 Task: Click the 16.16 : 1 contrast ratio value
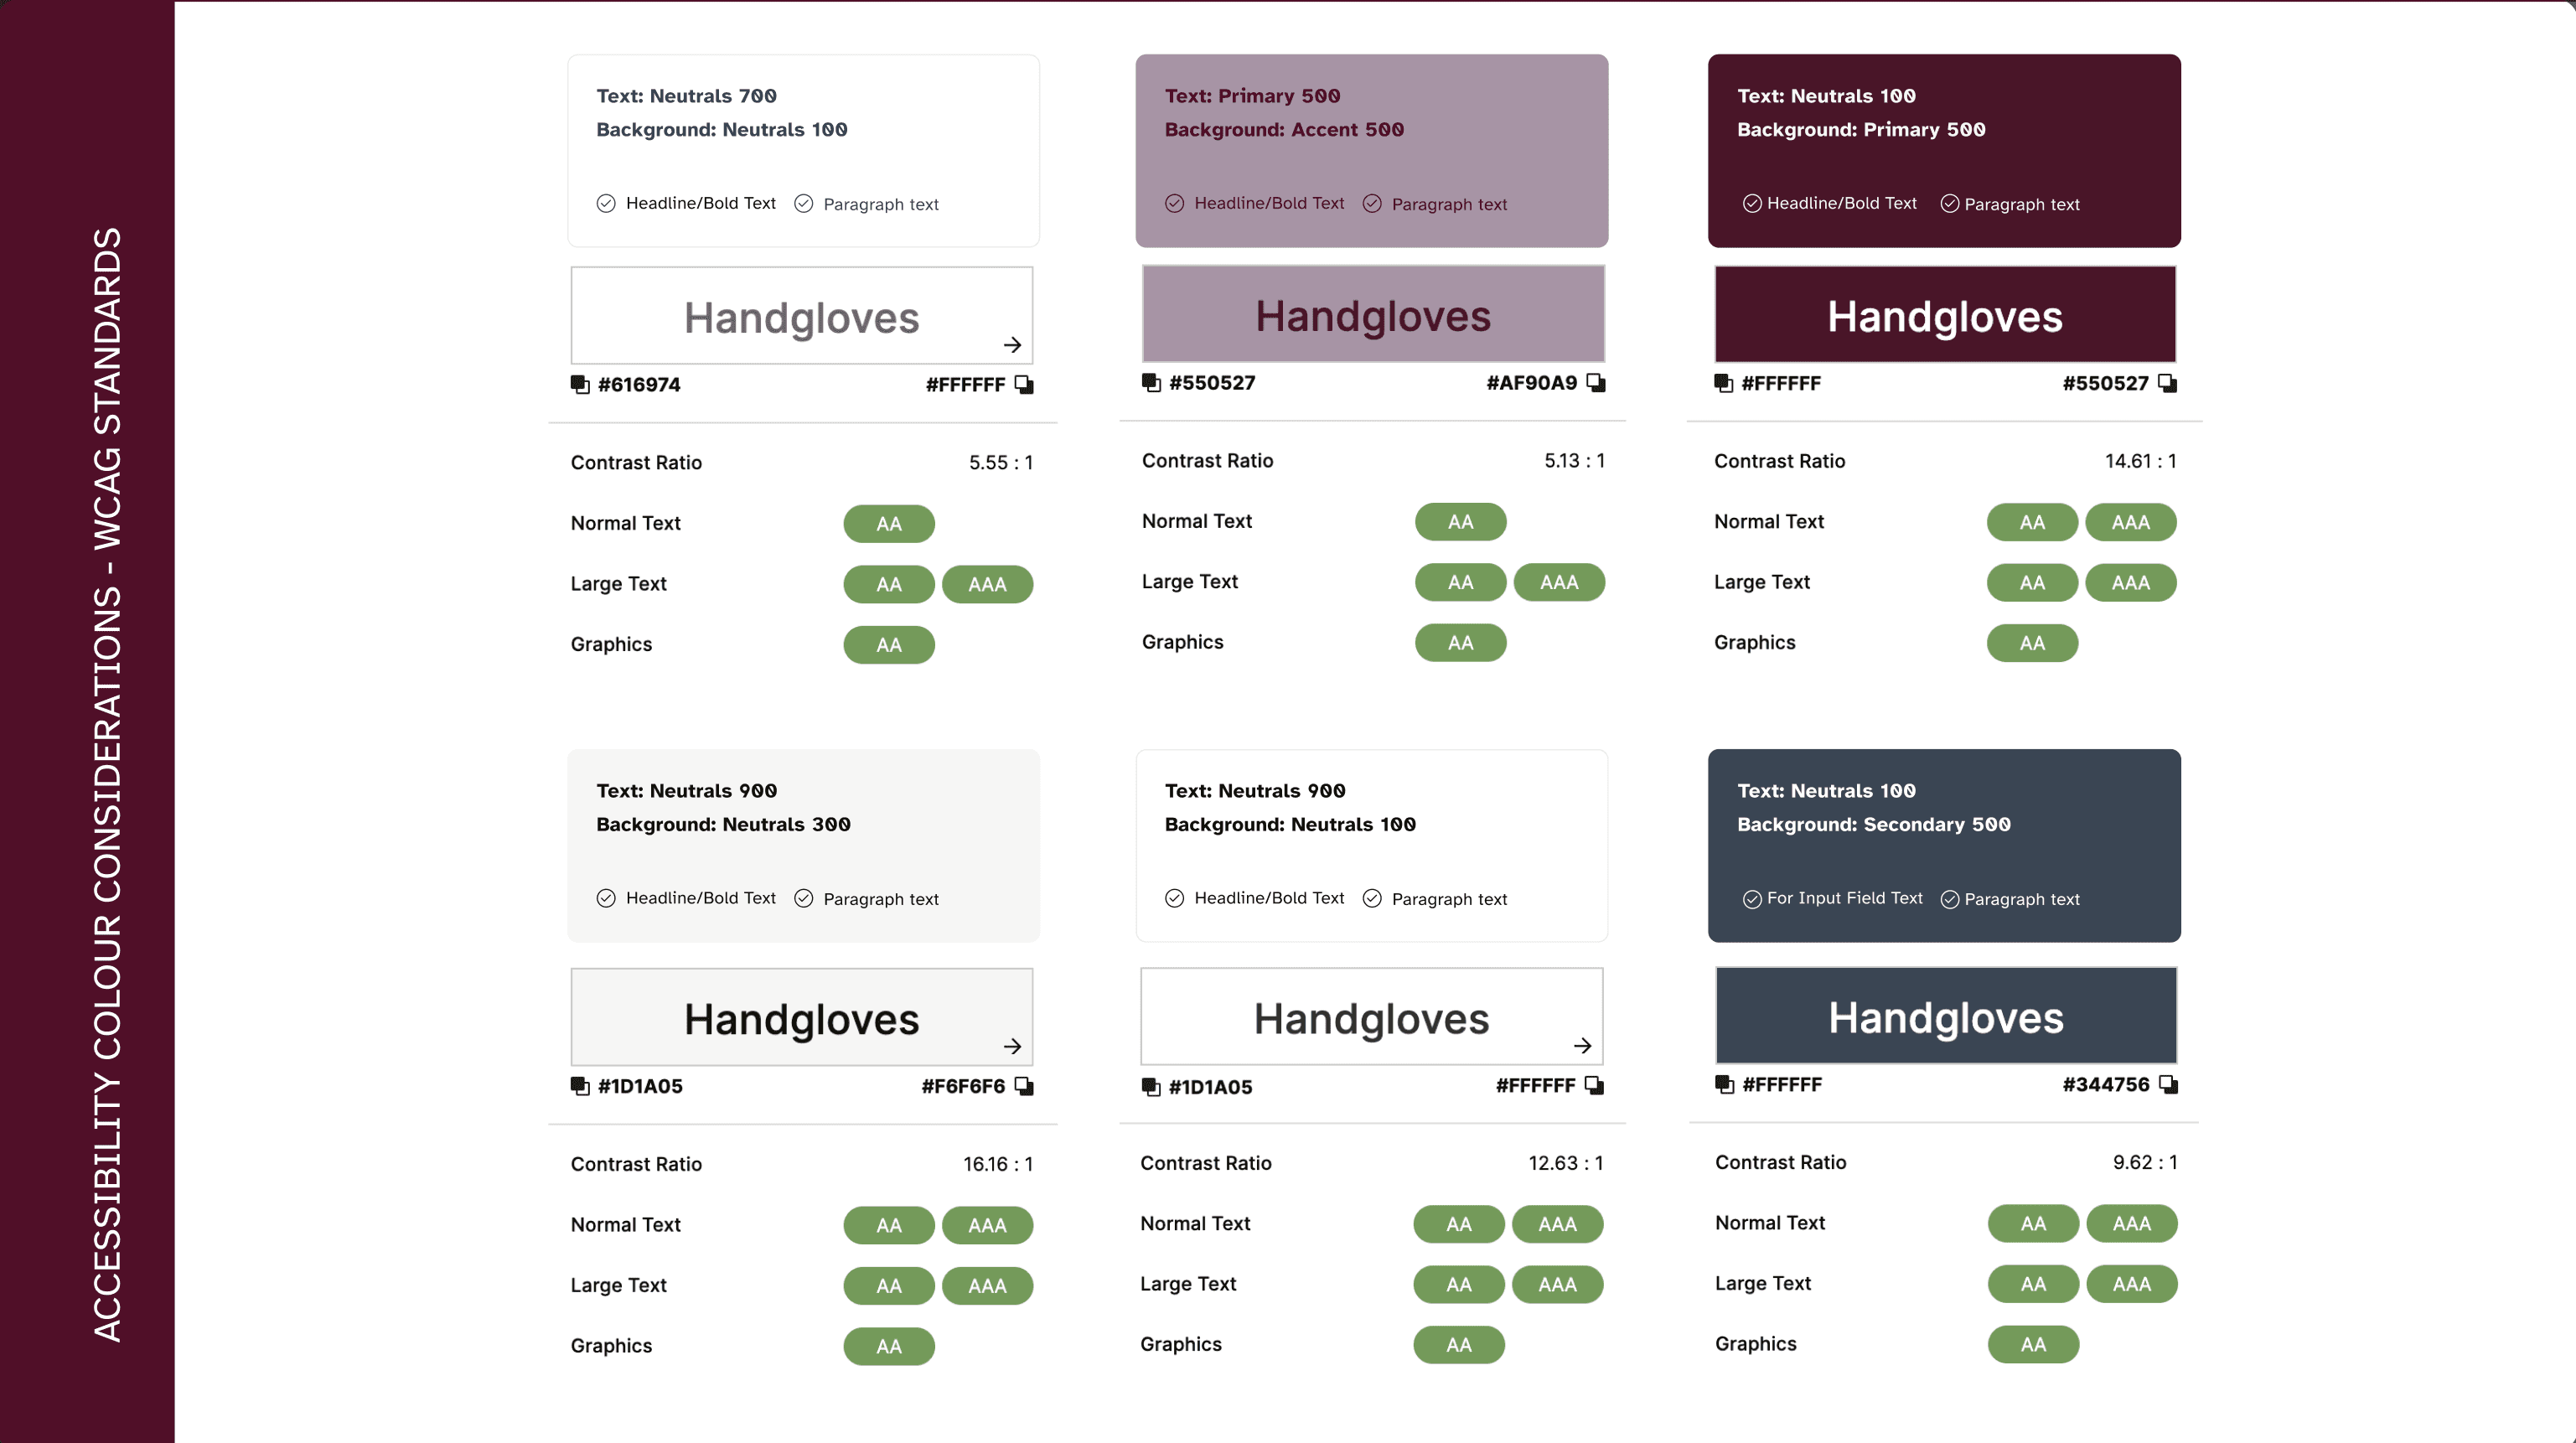tap(997, 1165)
